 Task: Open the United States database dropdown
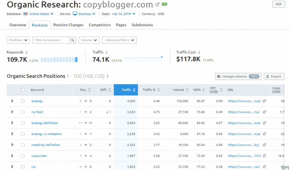tap(41, 14)
